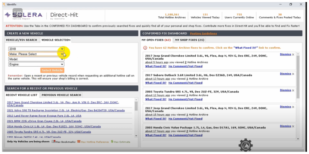Open 2017 Jeep Grand Cherokee in recent vehicle list

63,104
